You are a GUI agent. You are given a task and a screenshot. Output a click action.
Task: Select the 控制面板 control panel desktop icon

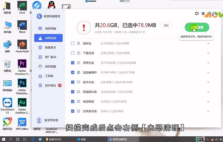click(x=7, y=85)
